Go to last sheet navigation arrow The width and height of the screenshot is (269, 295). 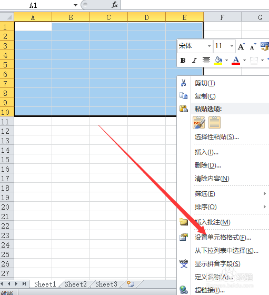coord(24,283)
